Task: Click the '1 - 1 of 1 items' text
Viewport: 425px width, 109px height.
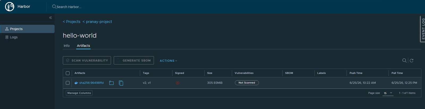Action: [407, 93]
